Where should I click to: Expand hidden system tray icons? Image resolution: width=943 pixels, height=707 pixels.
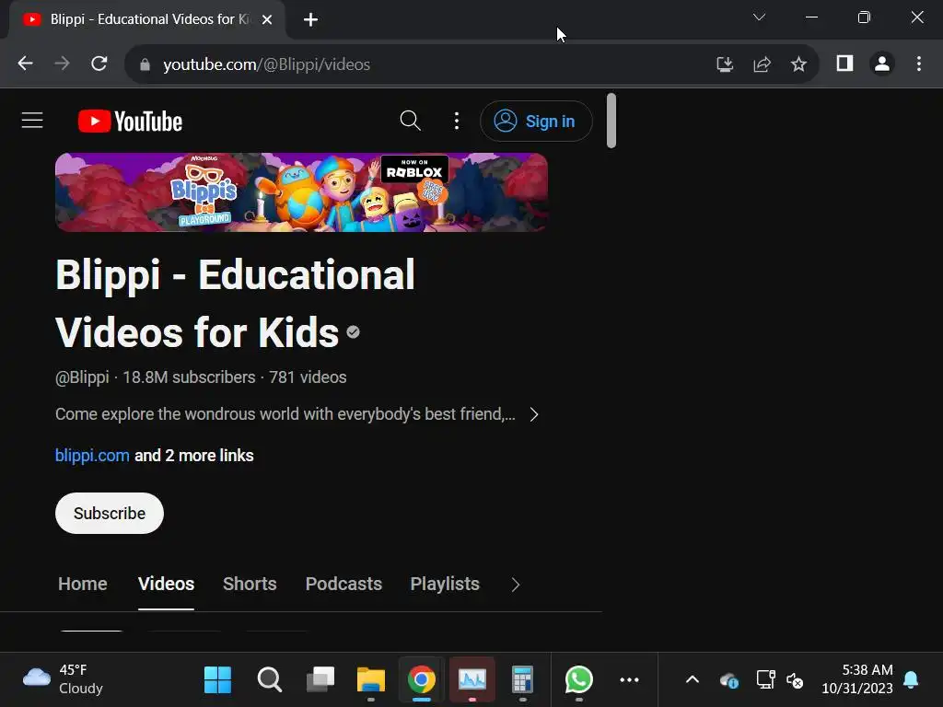pyautogui.click(x=693, y=680)
